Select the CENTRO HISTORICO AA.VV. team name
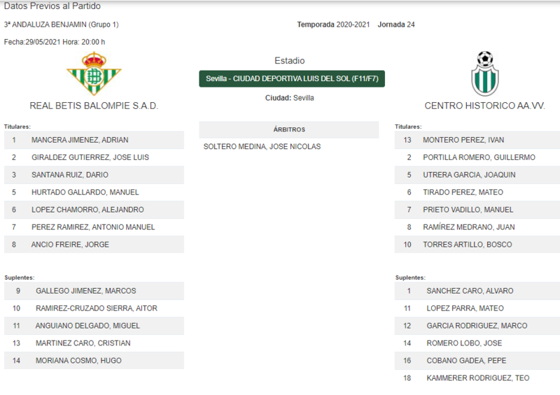560x395 pixels. pyautogui.click(x=484, y=106)
